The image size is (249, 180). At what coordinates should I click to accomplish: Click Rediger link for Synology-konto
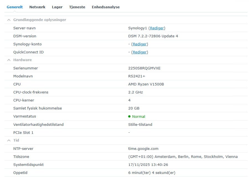(x=140, y=44)
